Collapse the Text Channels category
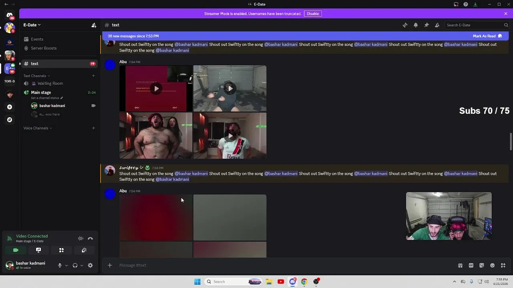 36,76
